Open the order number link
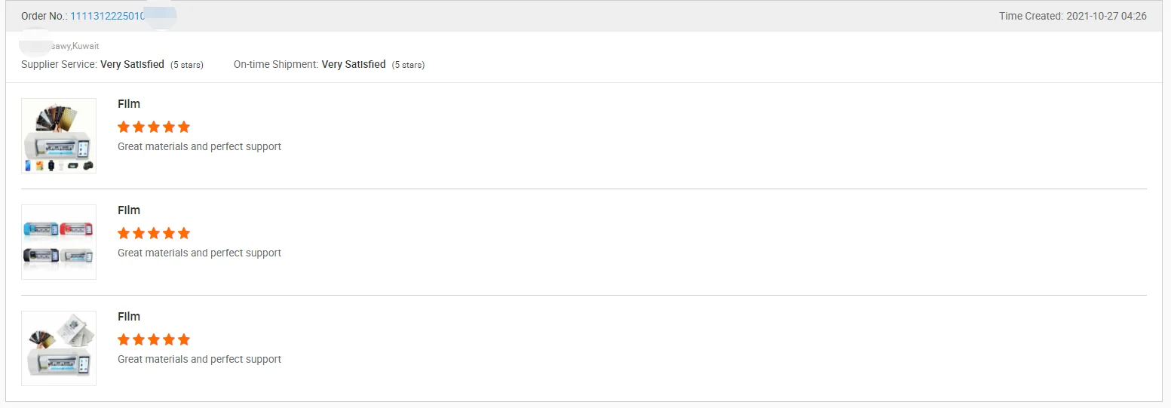1171x408 pixels. 107,16
